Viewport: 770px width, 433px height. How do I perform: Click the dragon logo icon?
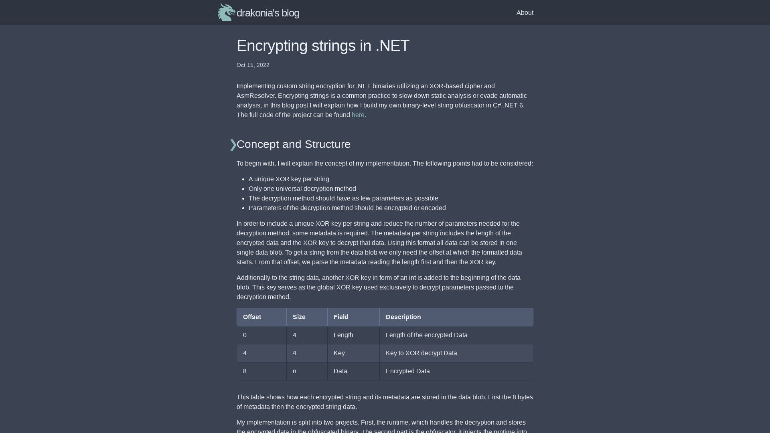click(226, 12)
